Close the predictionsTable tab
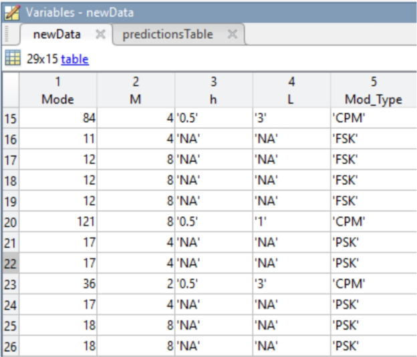Screen dimensions: 417x357 tap(233, 35)
